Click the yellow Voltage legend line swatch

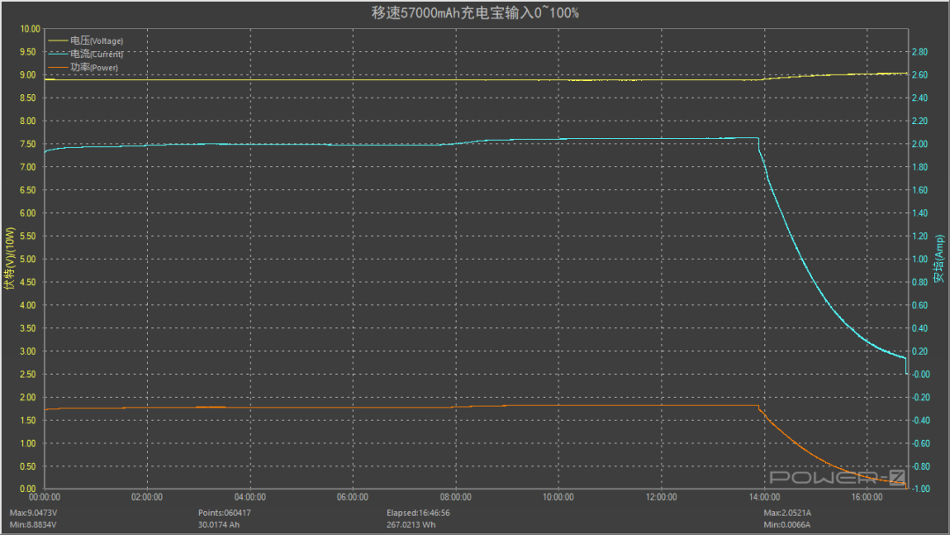(x=58, y=40)
